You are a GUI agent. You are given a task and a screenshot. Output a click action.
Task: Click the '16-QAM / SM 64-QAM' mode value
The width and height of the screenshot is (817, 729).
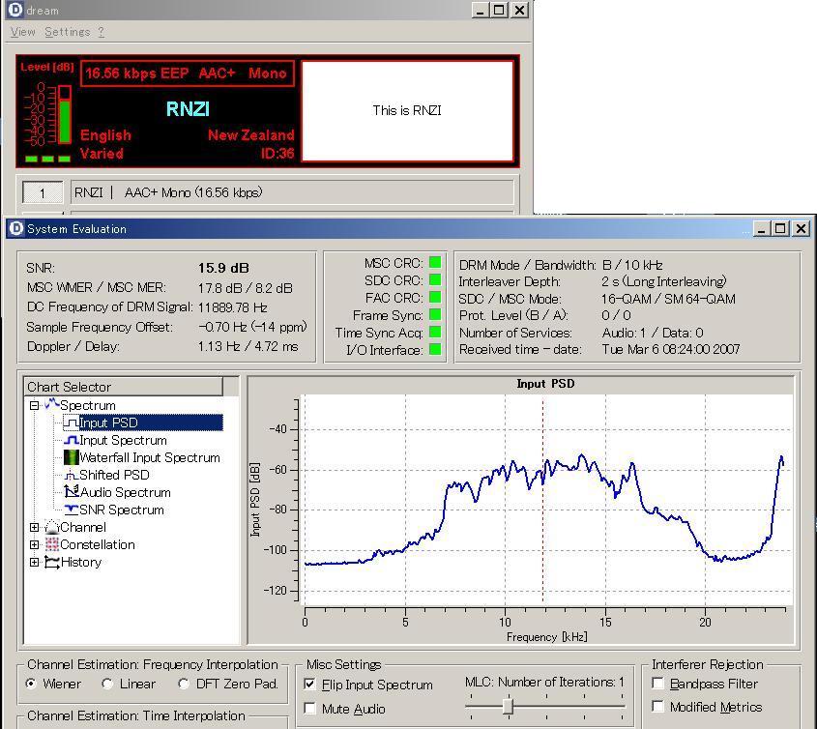(668, 299)
